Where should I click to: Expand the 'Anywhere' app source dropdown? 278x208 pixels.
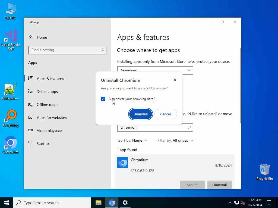point(155,70)
